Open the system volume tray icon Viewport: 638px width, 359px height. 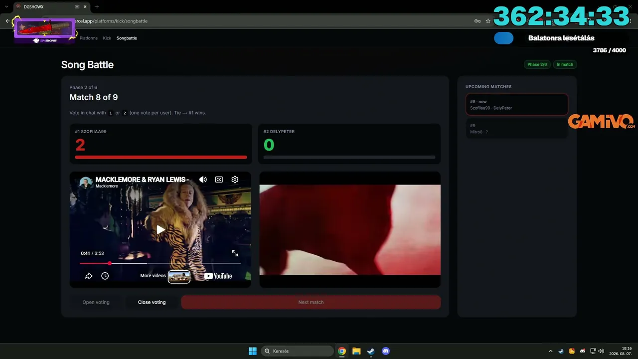click(601, 351)
